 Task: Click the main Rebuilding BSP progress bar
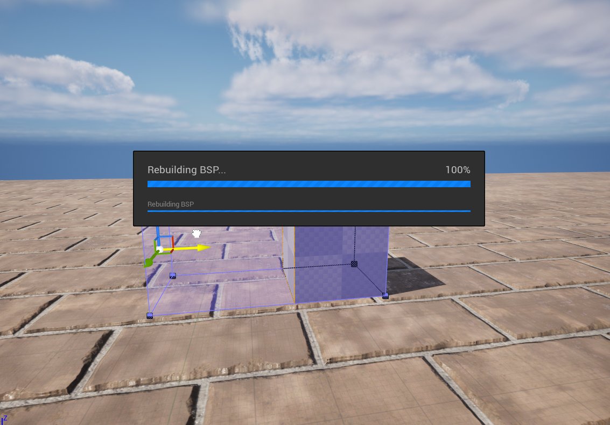309,184
